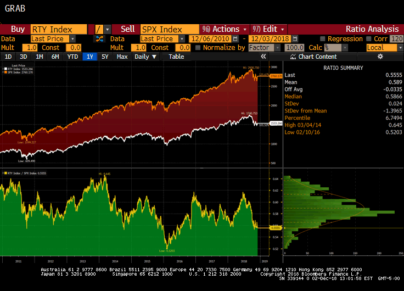Image resolution: width=404 pixels, height=291 pixels.
Task: Select the 1M range tab
Action: click(x=39, y=57)
